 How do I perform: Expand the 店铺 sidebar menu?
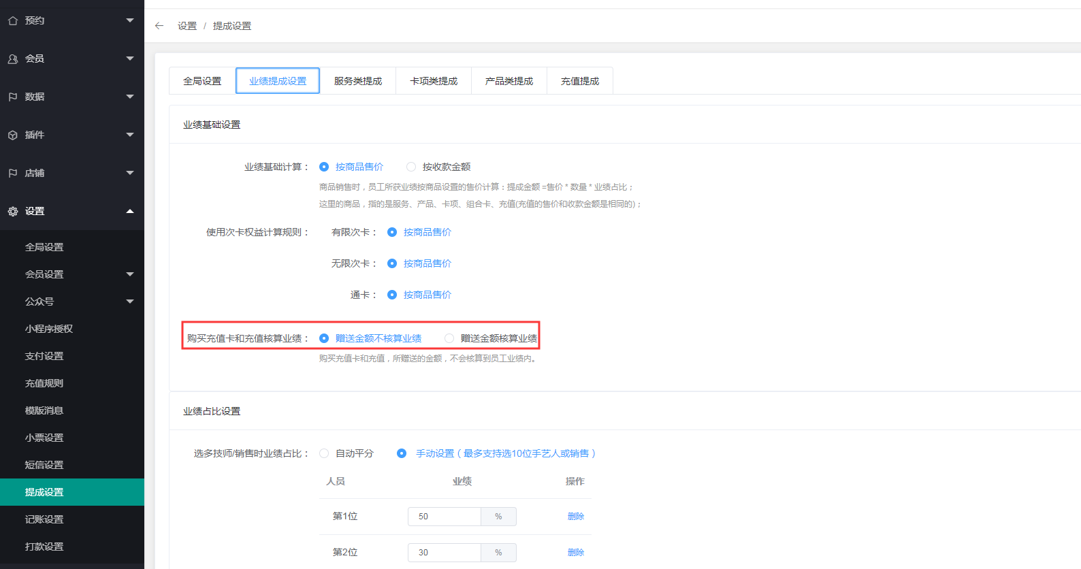click(x=129, y=173)
